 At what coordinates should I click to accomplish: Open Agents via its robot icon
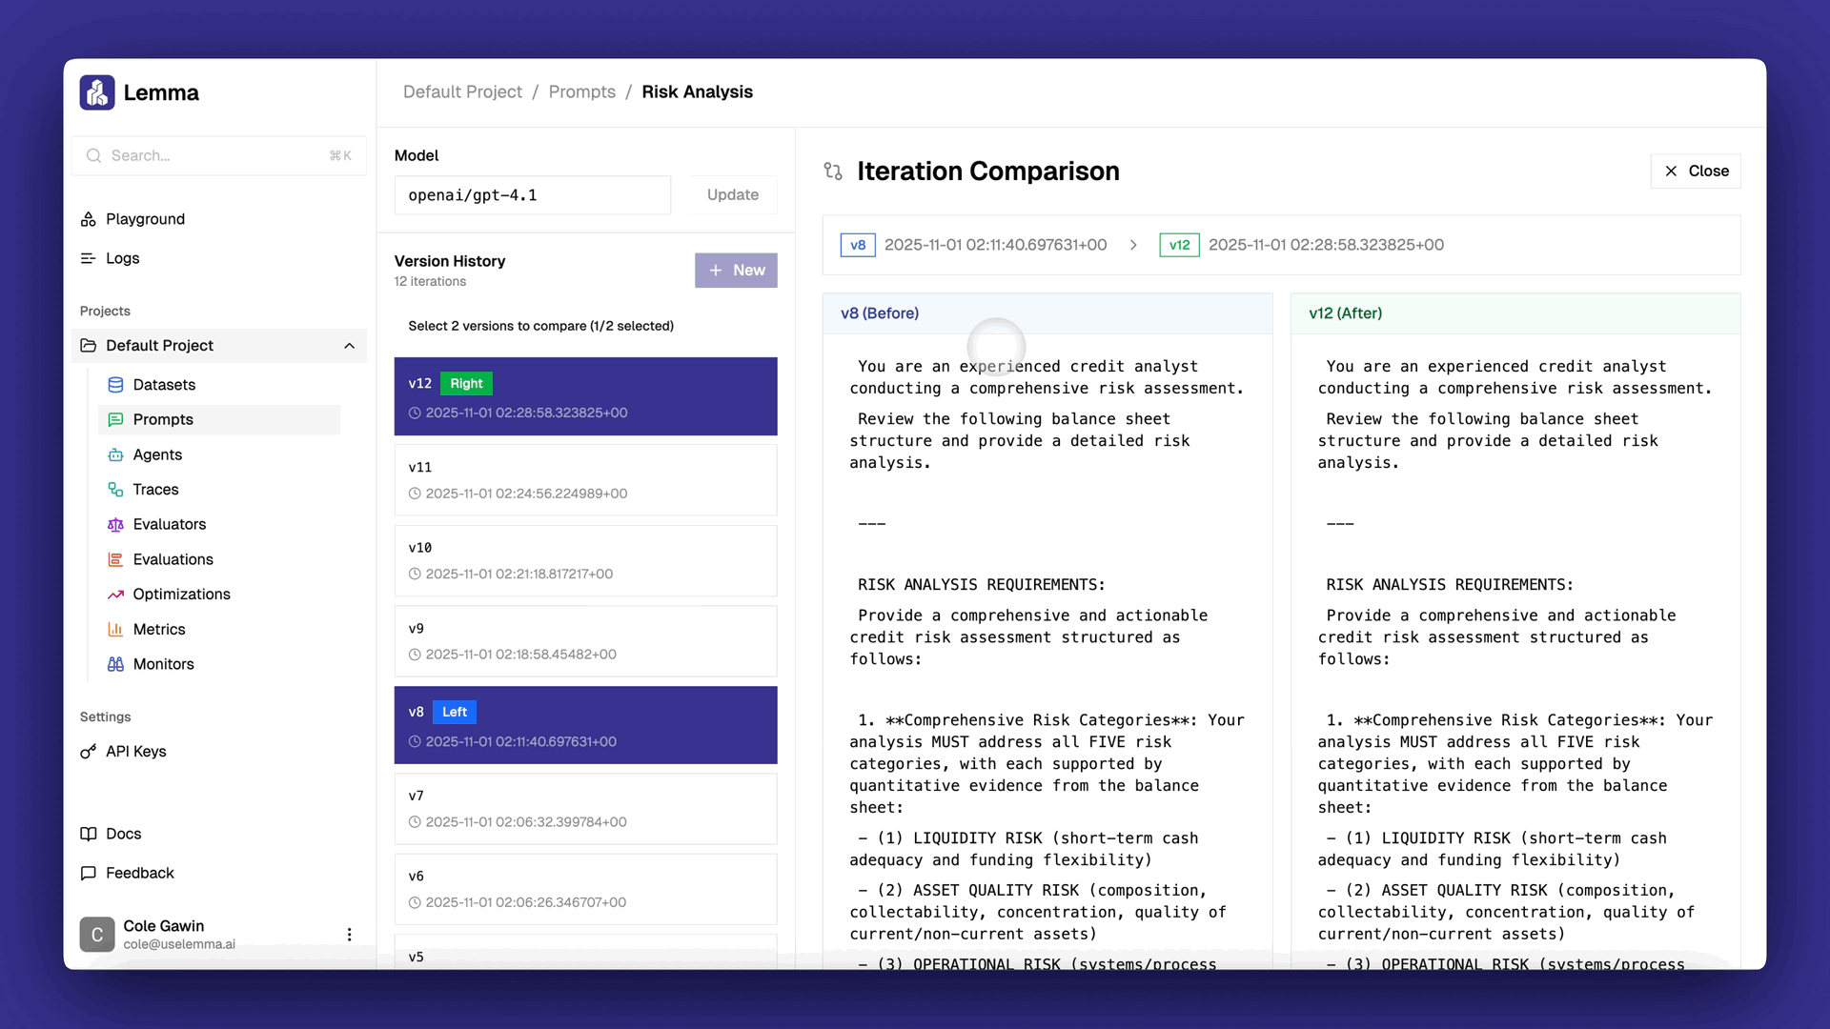(x=115, y=455)
